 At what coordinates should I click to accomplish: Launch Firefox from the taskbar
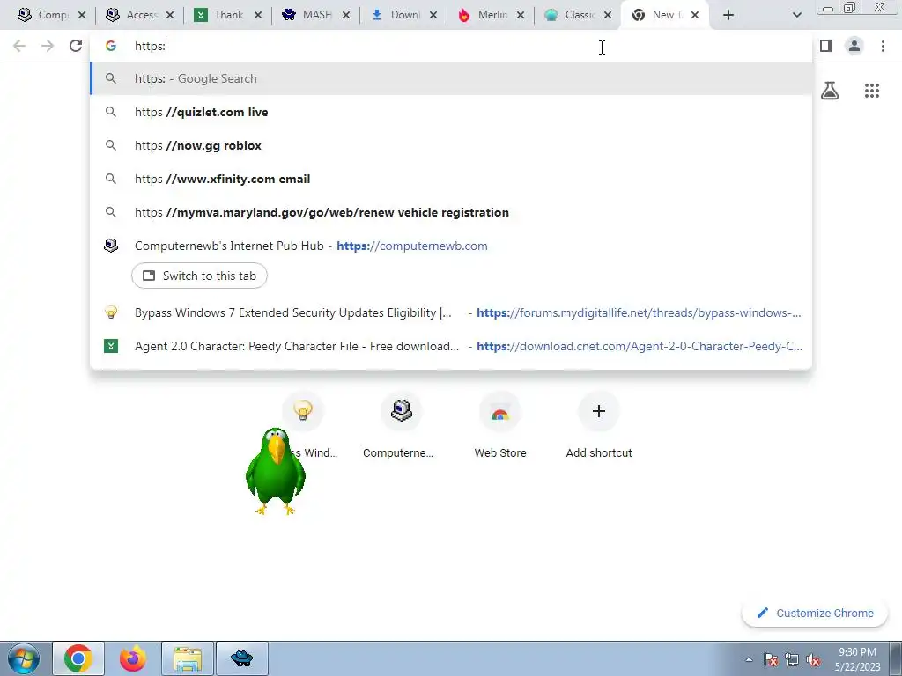tap(133, 658)
